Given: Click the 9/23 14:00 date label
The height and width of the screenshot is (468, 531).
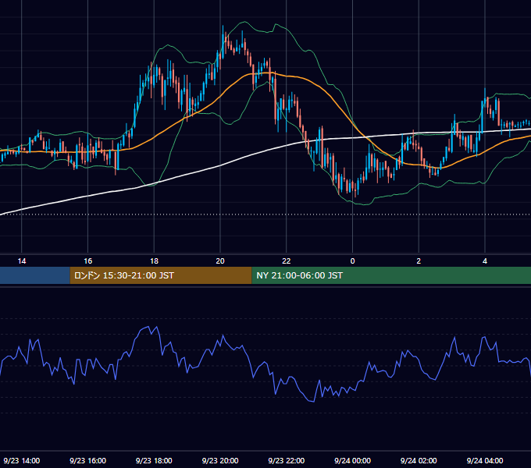Looking at the screenshot, I should click(22, 460).
